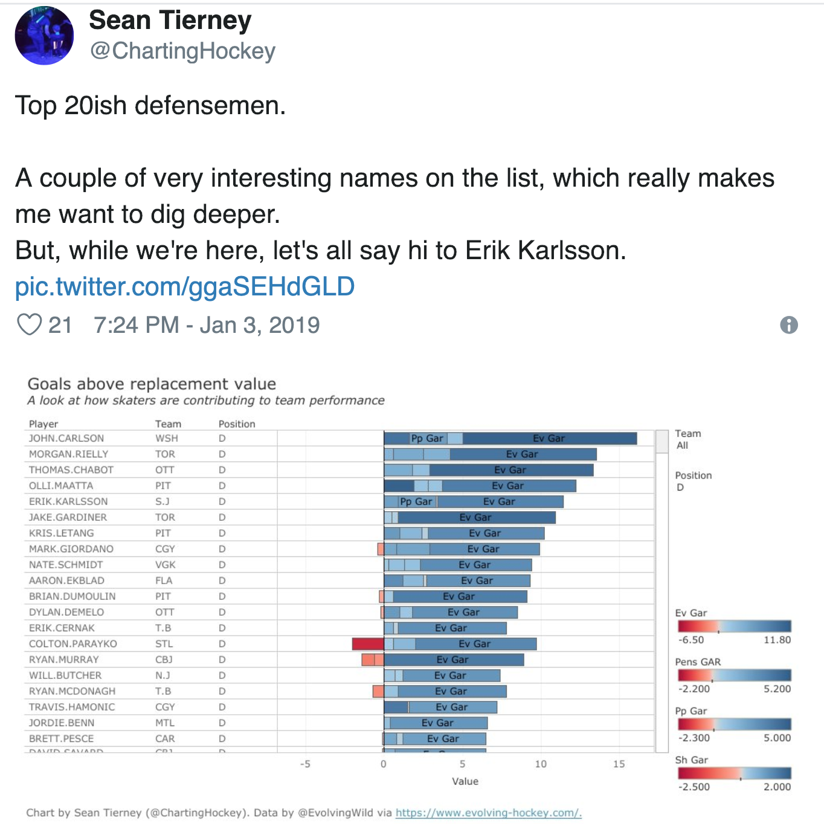Open the pic.twitter.com/ggaSEHdGLD link

(x=184, y=286)
